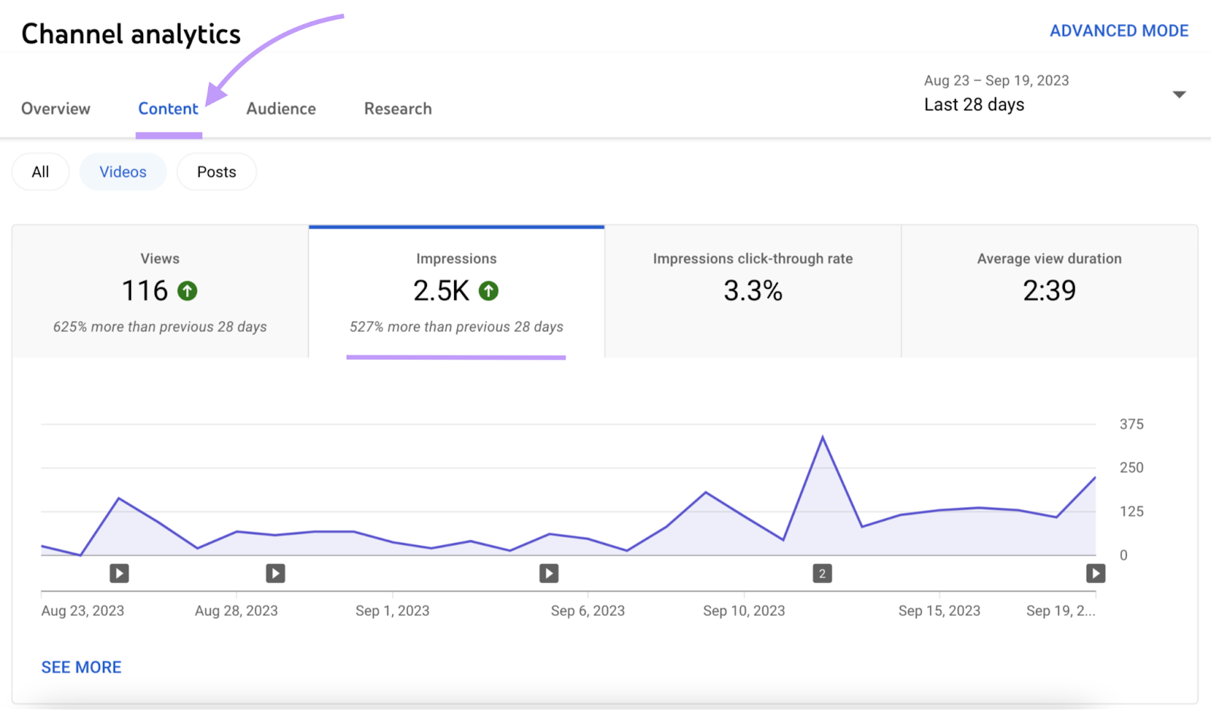Screen dimensions: 1211x710
Task: Select the Views metric card
Action: pyautogui.click(x=159, y=291)
